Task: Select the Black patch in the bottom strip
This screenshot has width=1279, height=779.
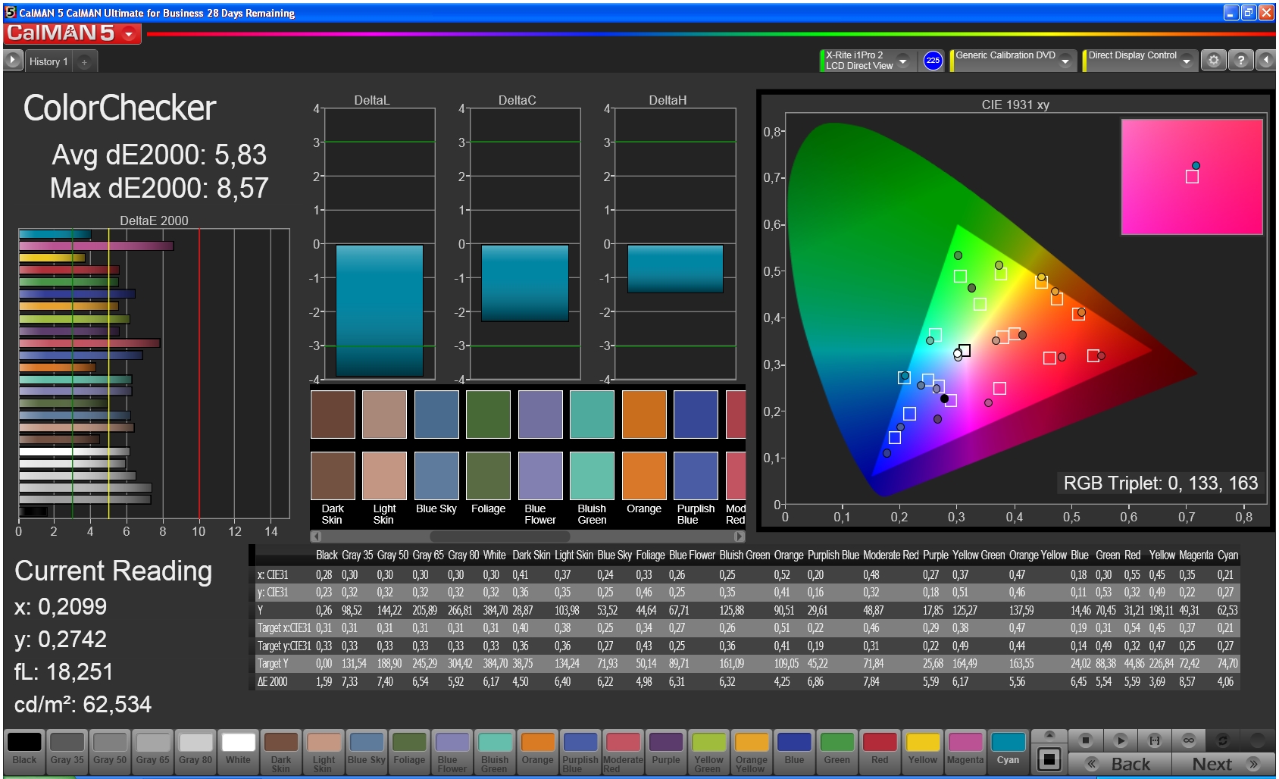Action: (x=24, y=752)
